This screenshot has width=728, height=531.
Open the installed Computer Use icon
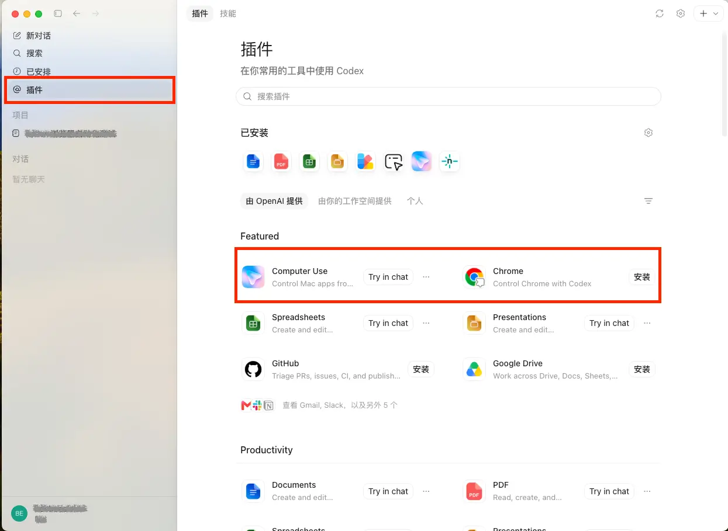click(x=422, y=161)
